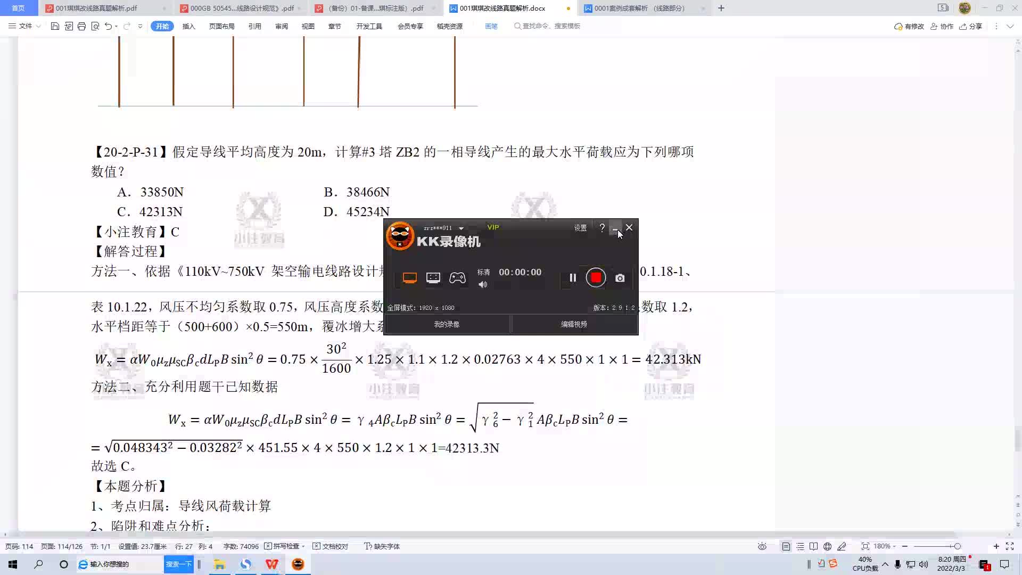The image size is (1022, 575).
Task: Select full screen recording mode icon
Action: click(x=409, y=277)
